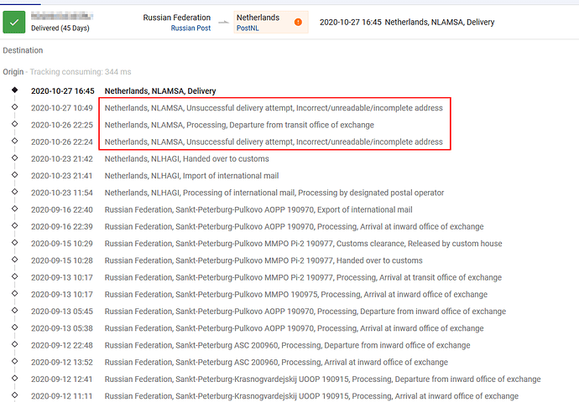Select Sankt-Peterburg ASC 200960 arrival event text

(x=276, y=362)
